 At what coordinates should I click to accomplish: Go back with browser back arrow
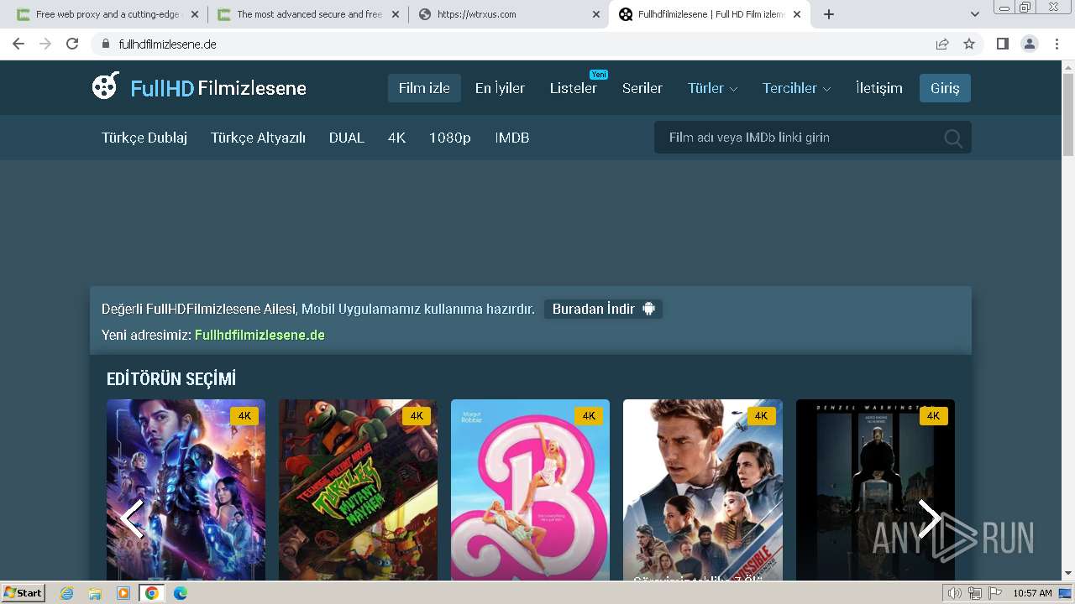click(18, 44)
